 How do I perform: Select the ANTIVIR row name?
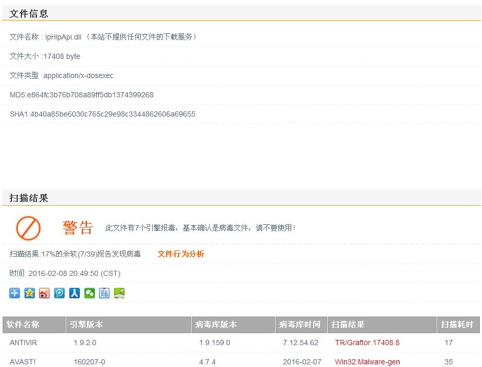pyautogui.click(x=23, y=343)
